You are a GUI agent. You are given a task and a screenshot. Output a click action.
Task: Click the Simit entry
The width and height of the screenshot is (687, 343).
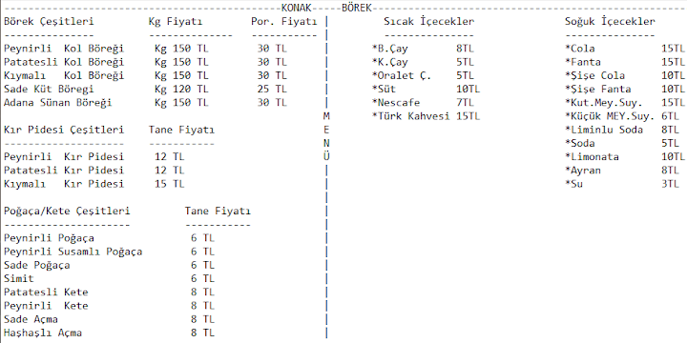click(19, 278)
